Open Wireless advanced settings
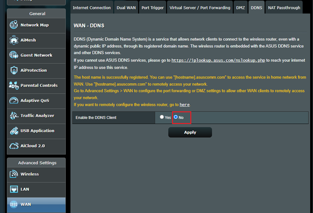This screenshot has height=213, width=313. [x=36, y=175]
